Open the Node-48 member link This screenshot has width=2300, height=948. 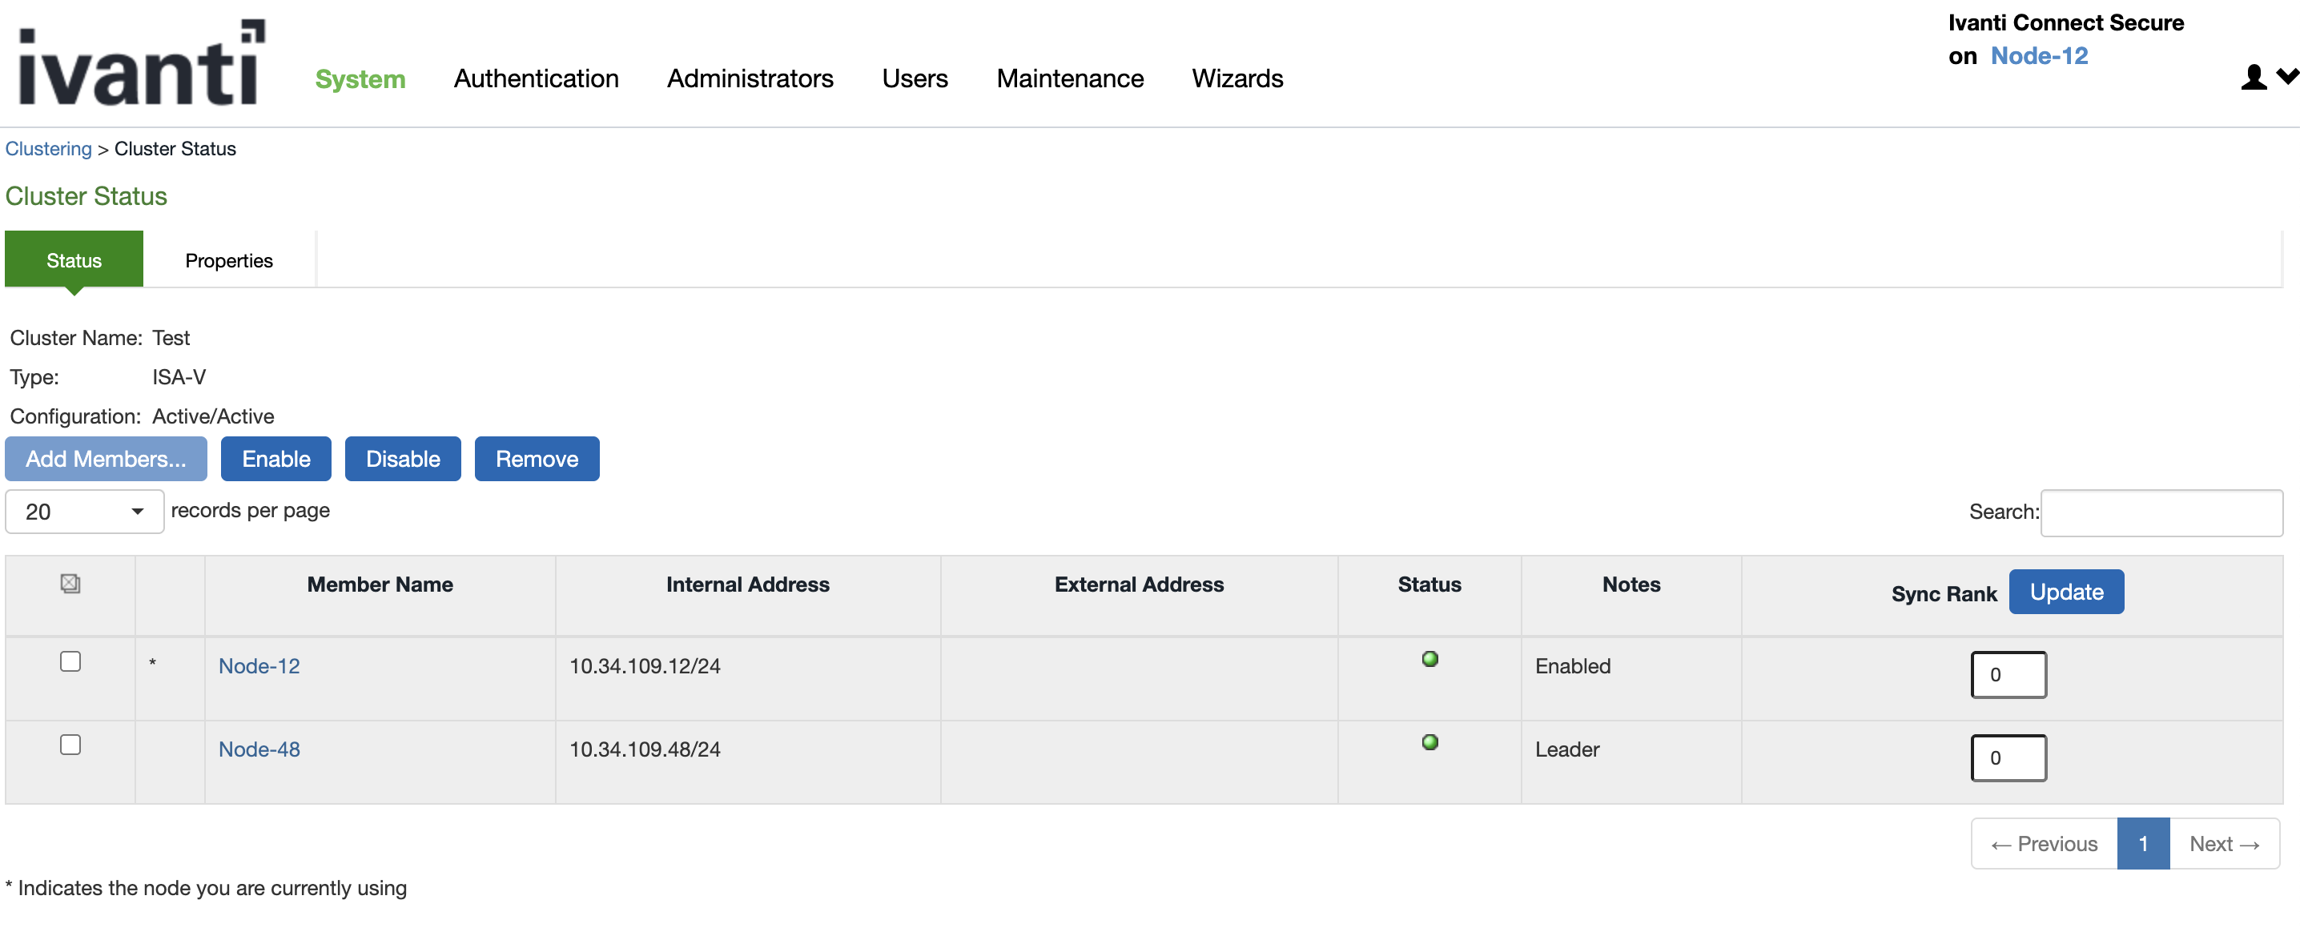[x=259, y=749]
